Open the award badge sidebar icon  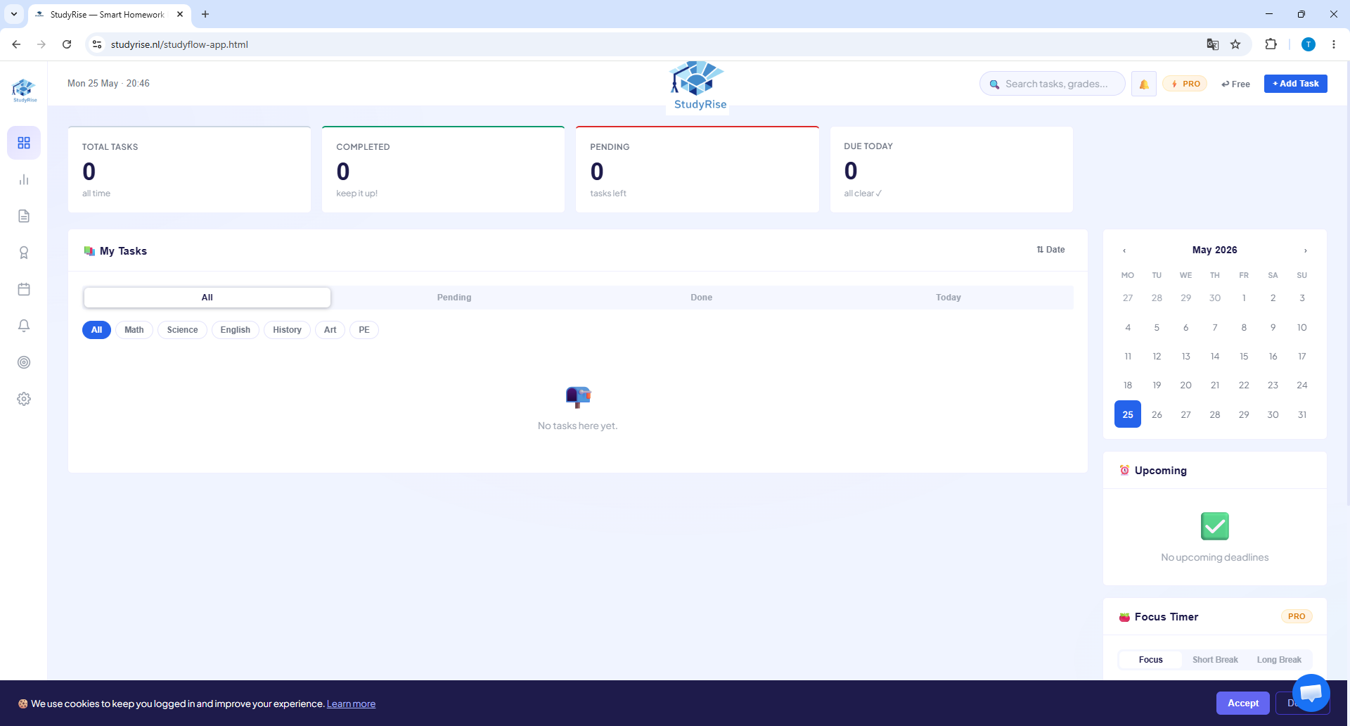[x=24, y=253]
